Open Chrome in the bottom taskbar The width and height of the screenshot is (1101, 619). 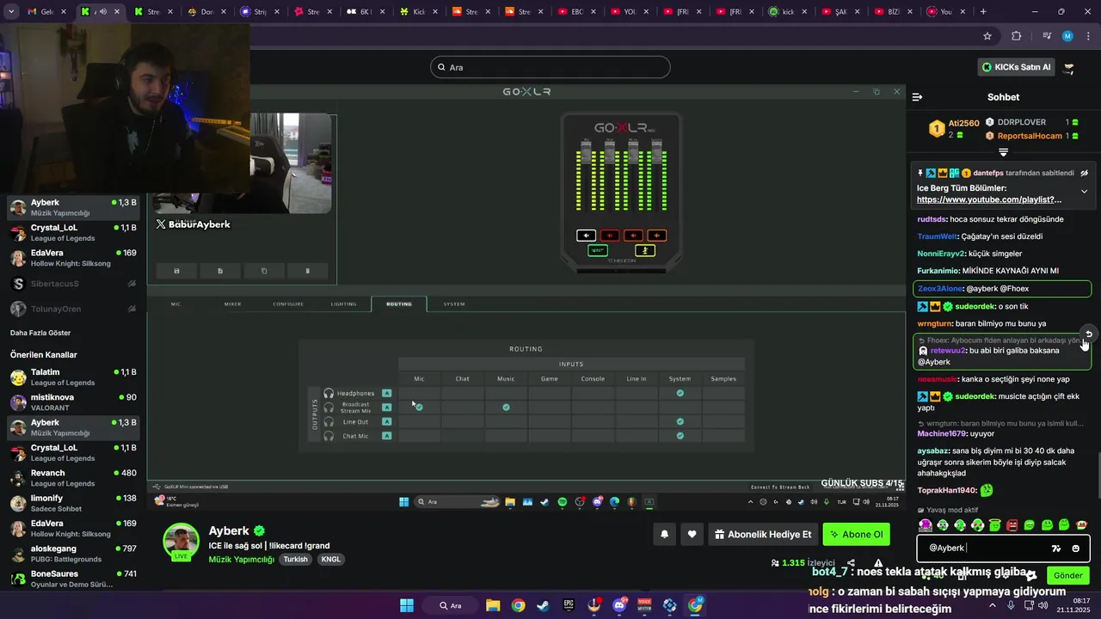click(x=518, y=605)
